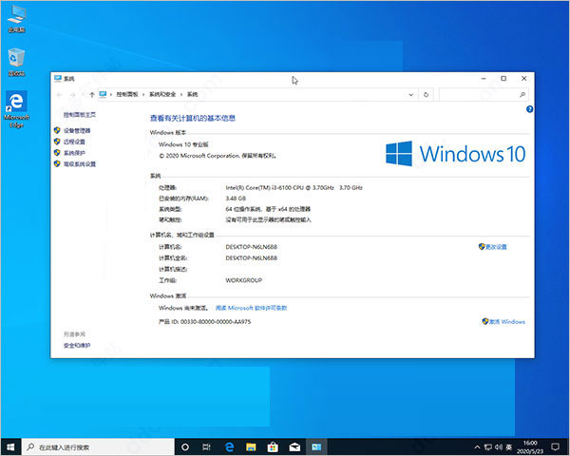
Task: Open taskbar clock showing 16:00
Action: pos(530,447)
